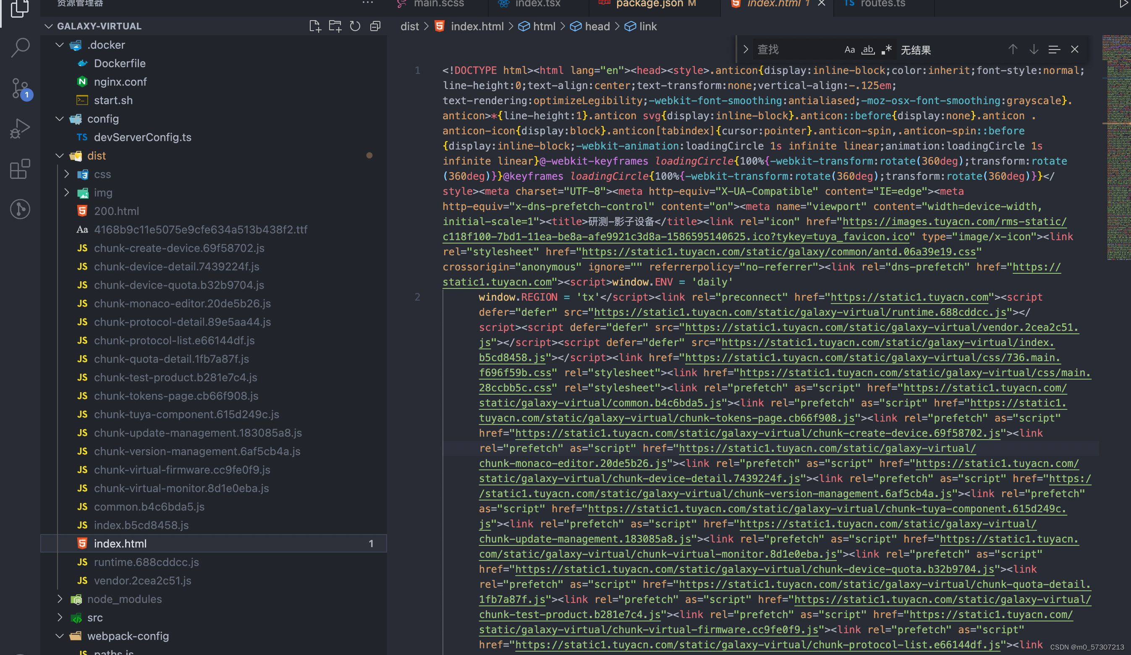
Task: Refresh the explorer file tree
Action: point(355,26)
